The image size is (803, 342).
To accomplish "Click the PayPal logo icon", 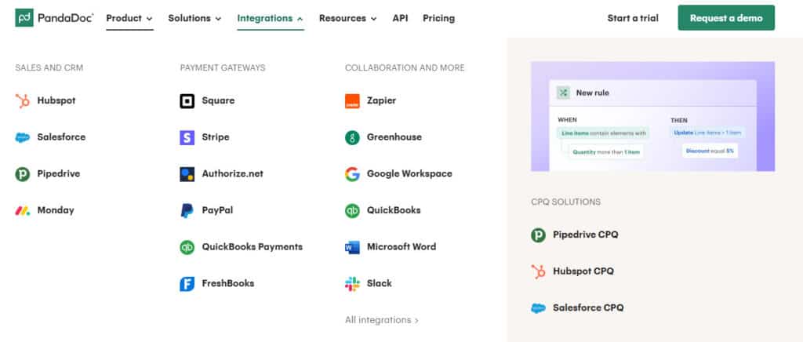I will (187, 210).
